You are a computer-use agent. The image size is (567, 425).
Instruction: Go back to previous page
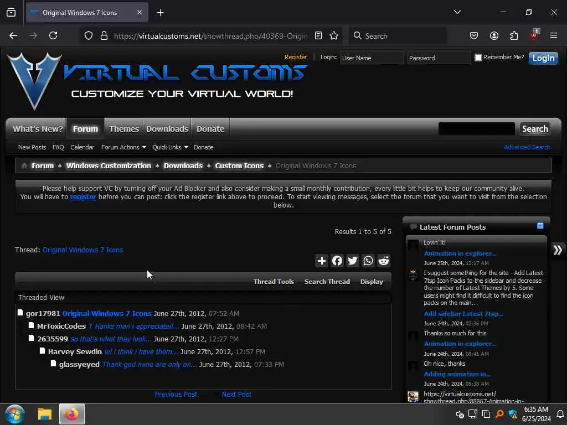click(x=13, y=35)
